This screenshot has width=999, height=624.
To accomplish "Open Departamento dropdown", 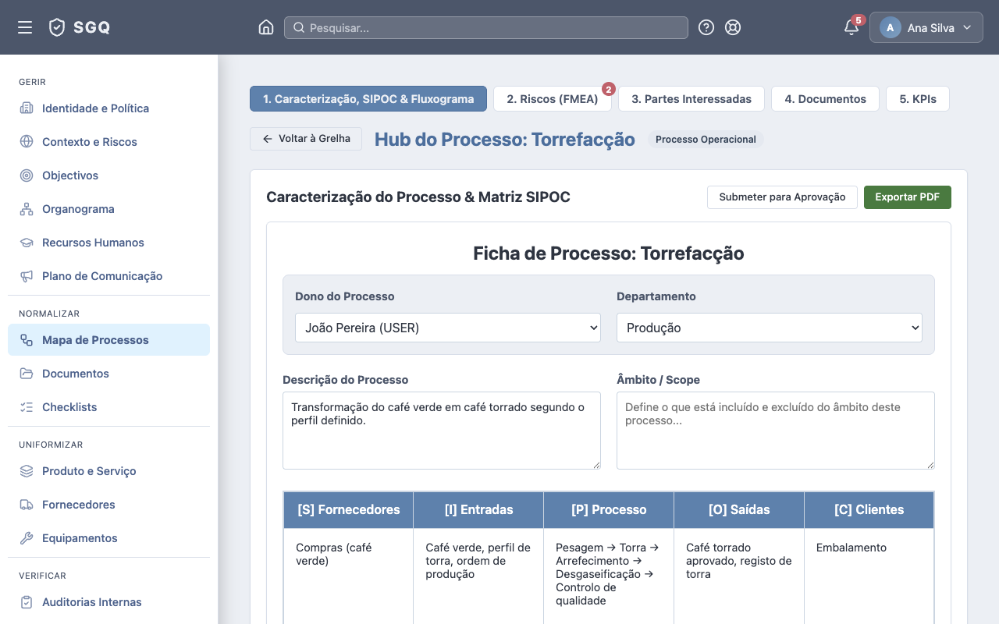I will pos(770,328).
